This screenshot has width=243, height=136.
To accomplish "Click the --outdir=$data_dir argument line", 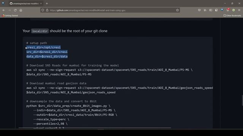I will coord(75,115).
